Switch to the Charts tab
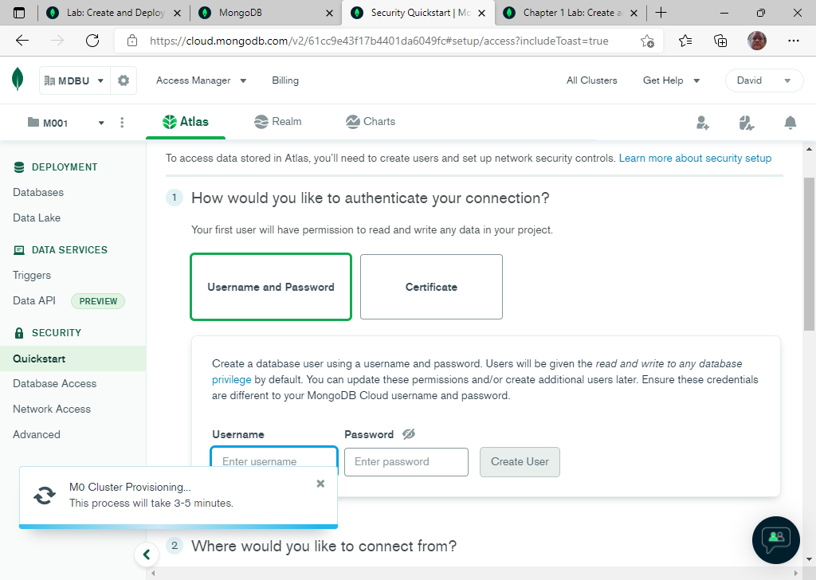This screenshot has height=580, width=816. pyautogui.click(x=371, y=122)
